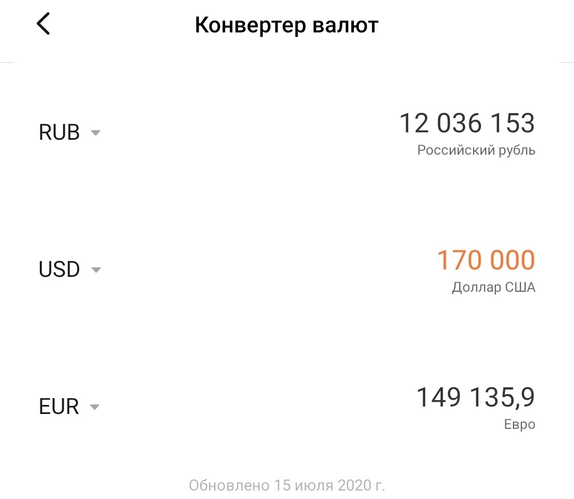Select the USD currency code

tap(59, 270)
